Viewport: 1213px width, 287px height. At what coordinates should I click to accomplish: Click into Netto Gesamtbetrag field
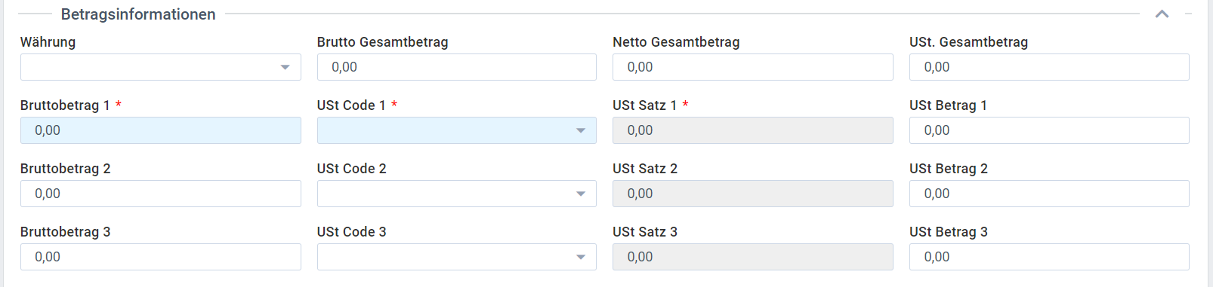(752, 67)
